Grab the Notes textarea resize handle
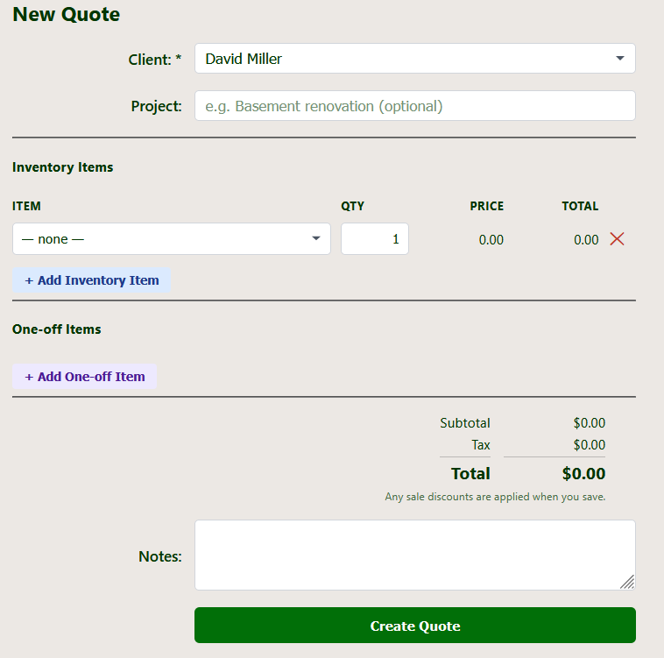The image size is (664, 658). tap(627, 582)
